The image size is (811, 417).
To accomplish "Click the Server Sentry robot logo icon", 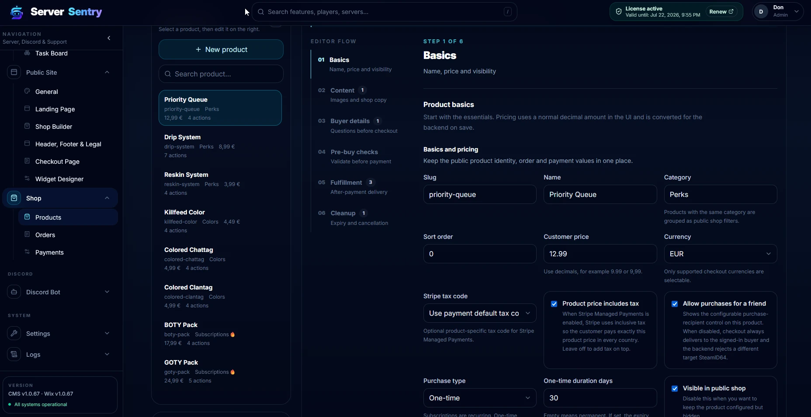I will tap(17, 12).
